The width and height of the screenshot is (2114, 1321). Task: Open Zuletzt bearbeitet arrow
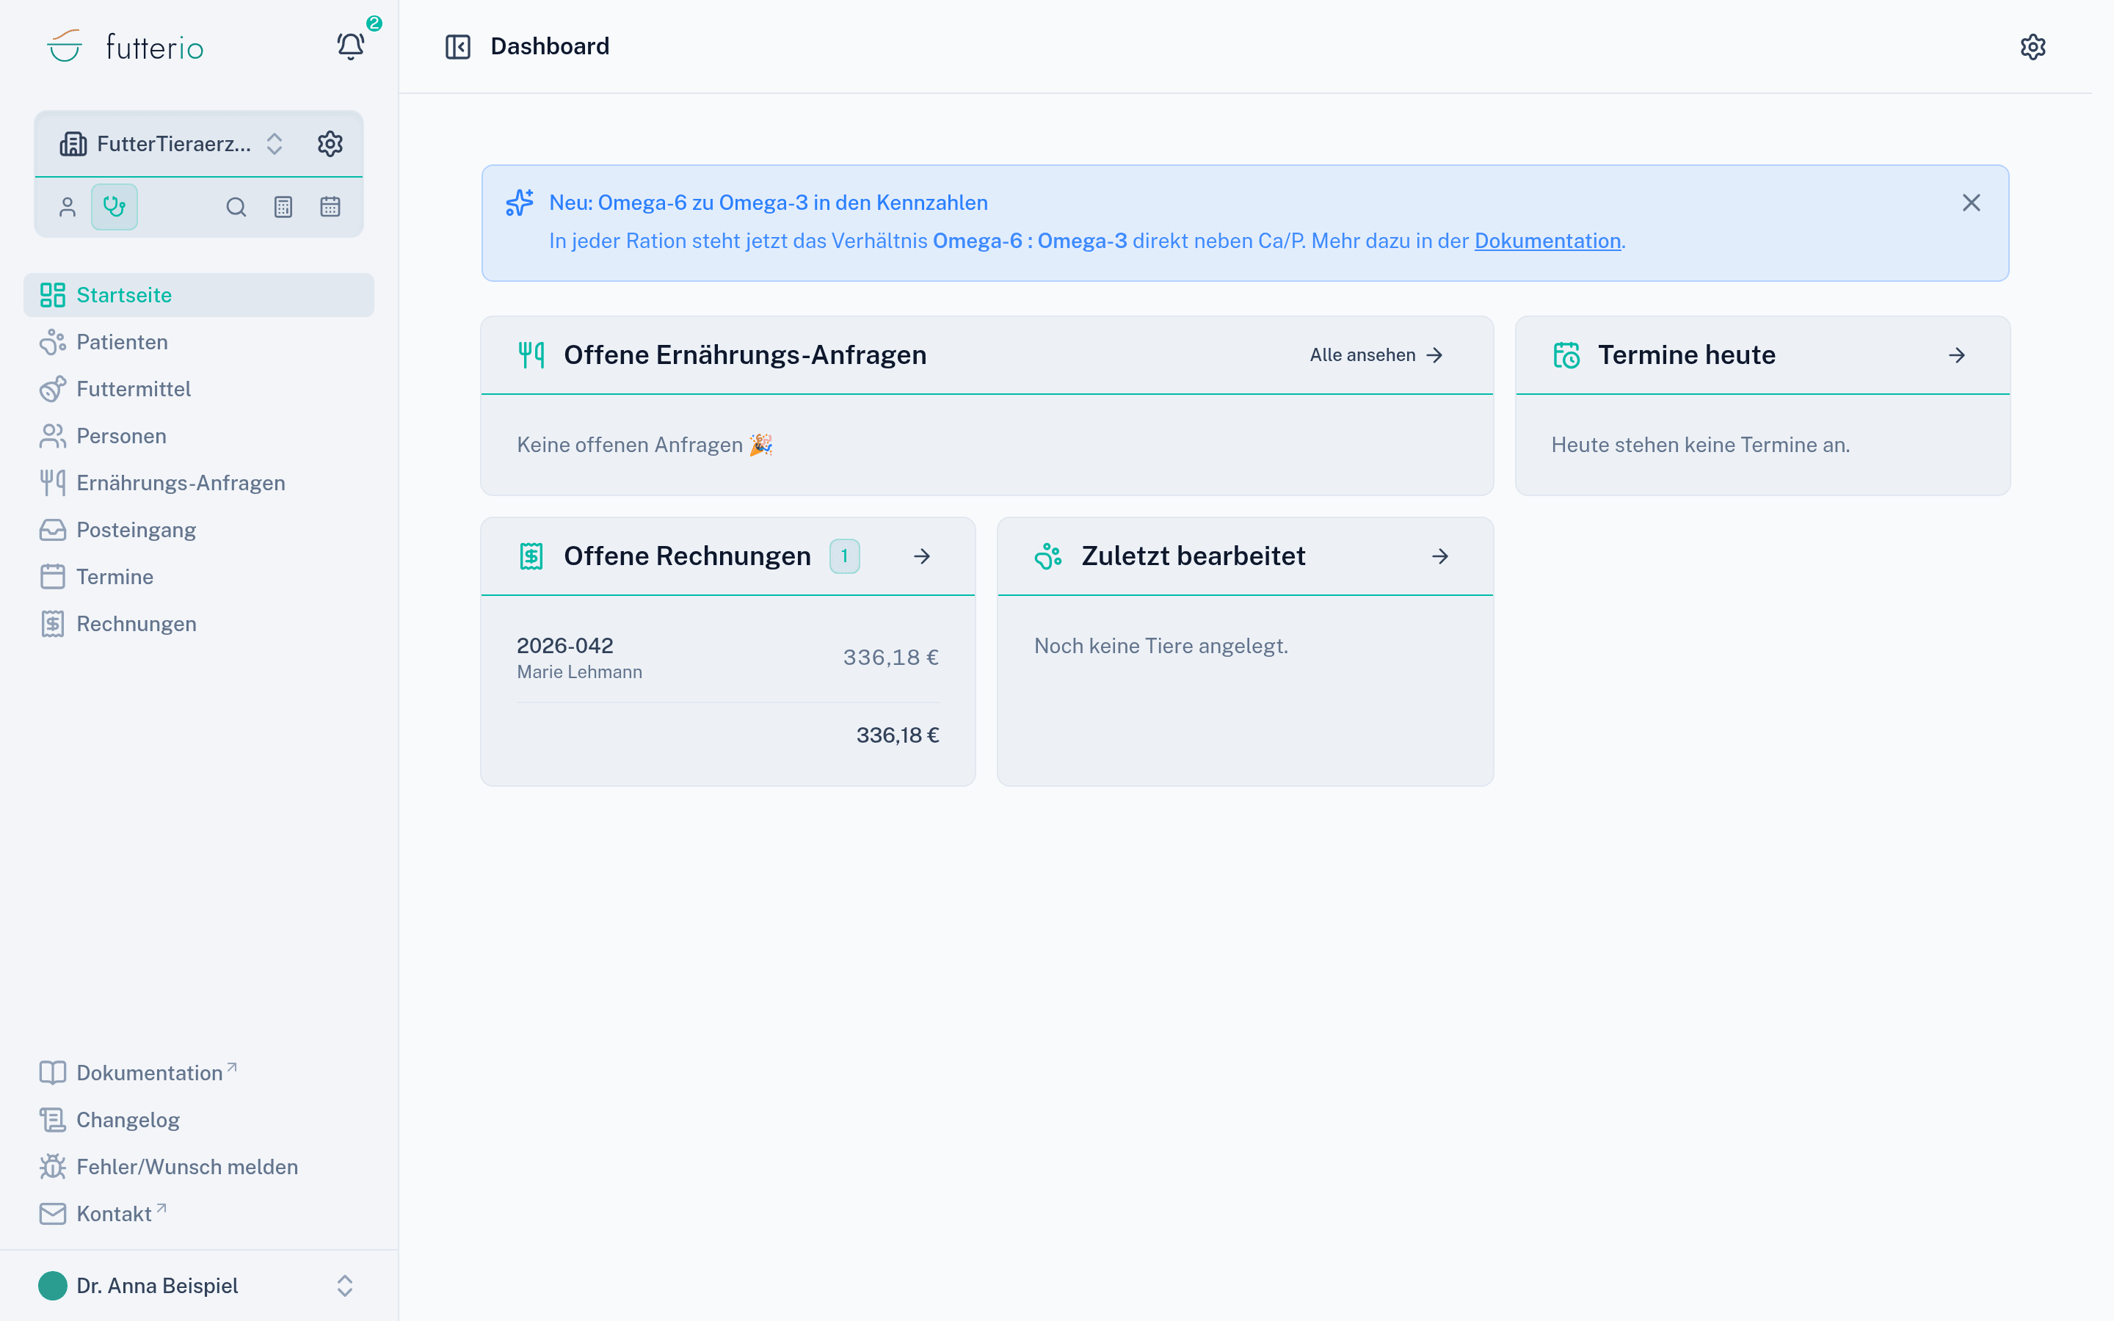pos(1439,556)
